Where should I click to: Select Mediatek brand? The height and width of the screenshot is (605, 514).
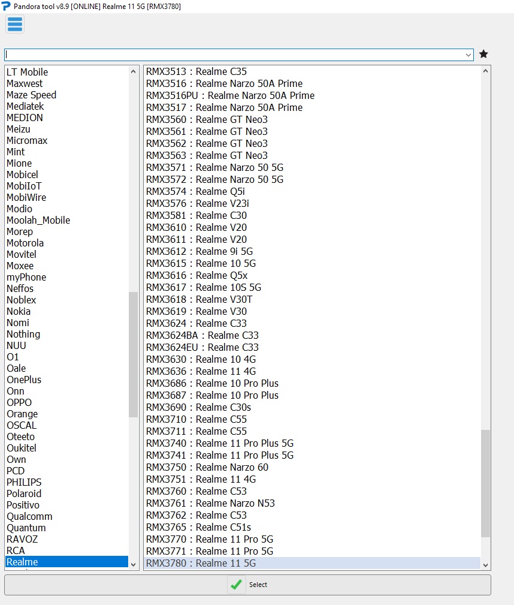[x=25, y=107]
